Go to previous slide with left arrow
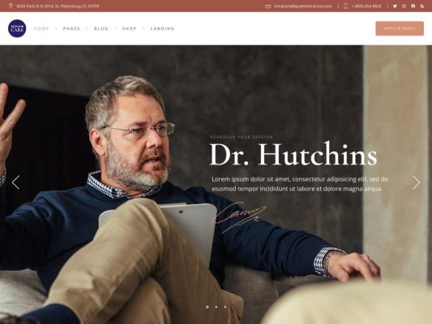 click(x=15, y=182)
